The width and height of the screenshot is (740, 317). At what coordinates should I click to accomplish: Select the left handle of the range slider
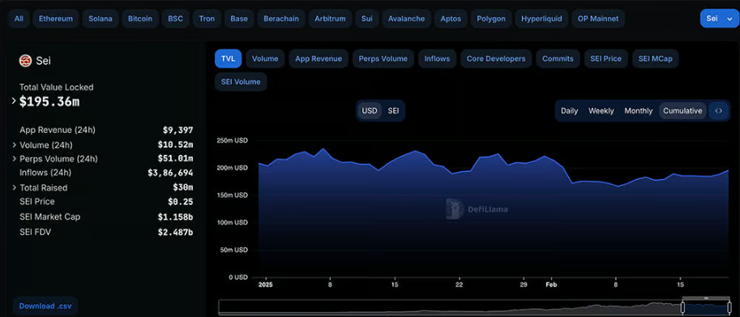(682, 307)
